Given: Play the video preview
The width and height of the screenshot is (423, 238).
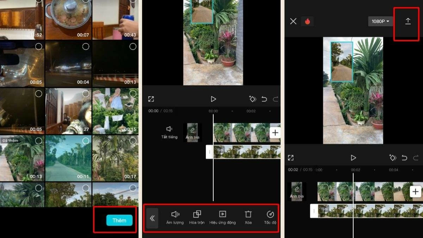Looking at the screenshot, I should click(213, 99).
